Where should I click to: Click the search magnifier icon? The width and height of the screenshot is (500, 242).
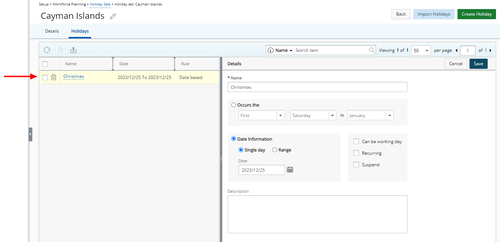click(372, 50)
